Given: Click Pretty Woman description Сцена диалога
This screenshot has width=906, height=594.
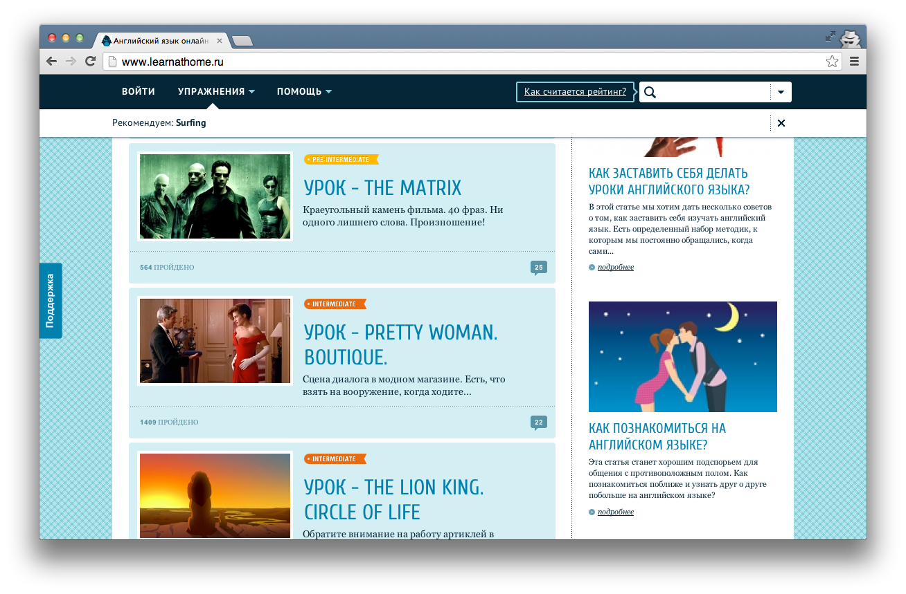Looking at the screenshot, I should coord(405,386).
